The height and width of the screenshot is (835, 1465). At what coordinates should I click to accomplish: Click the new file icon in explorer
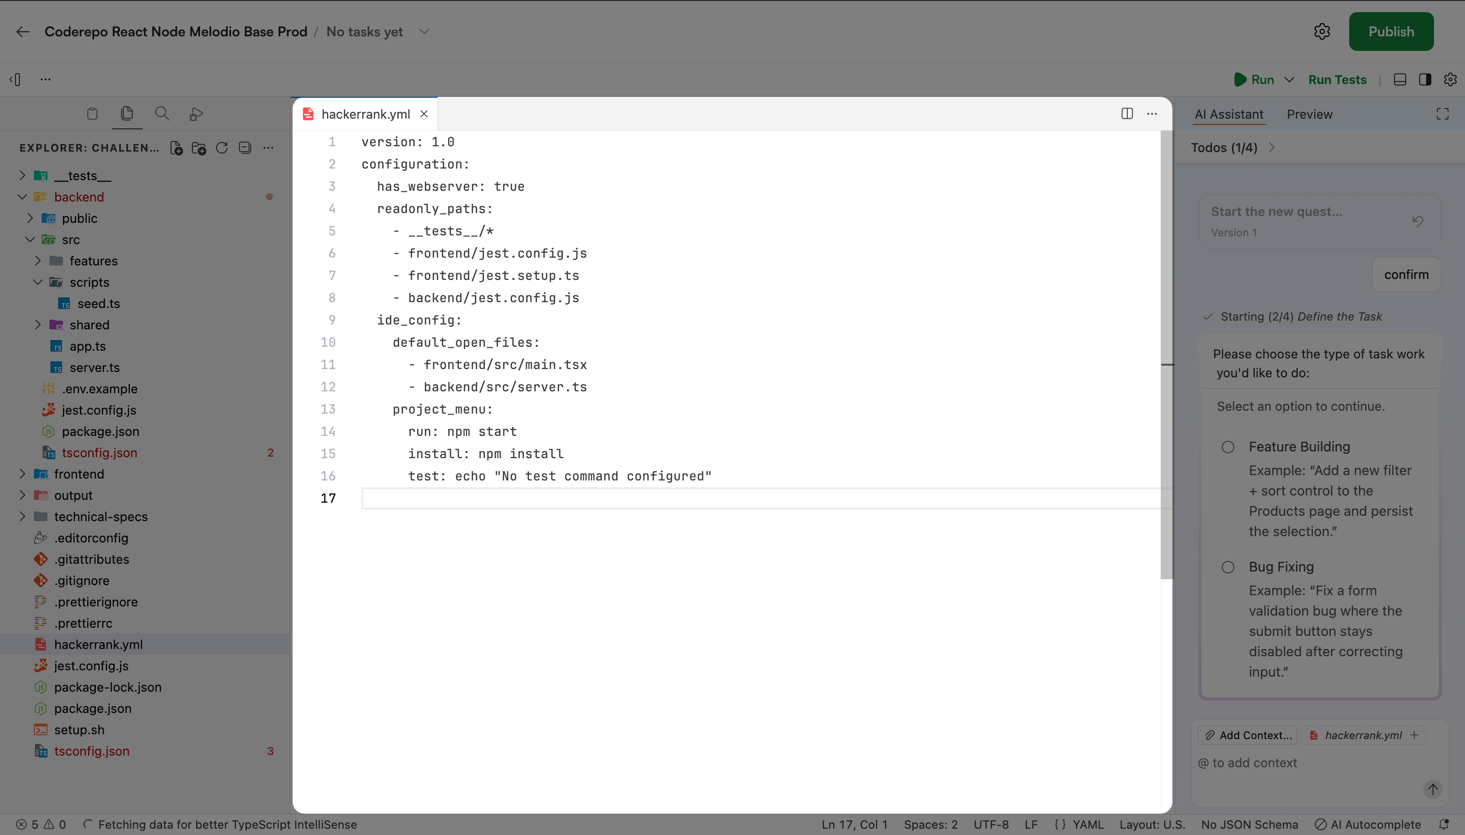[x=176, y=148]
